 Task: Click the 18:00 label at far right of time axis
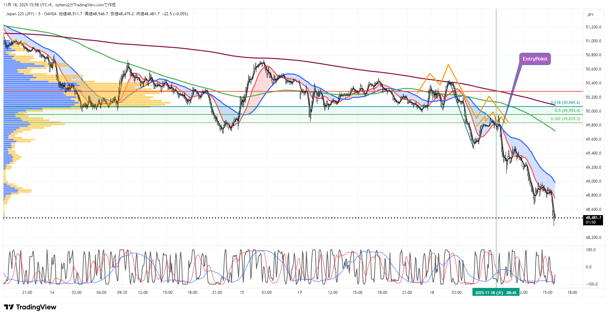[572, 293]
